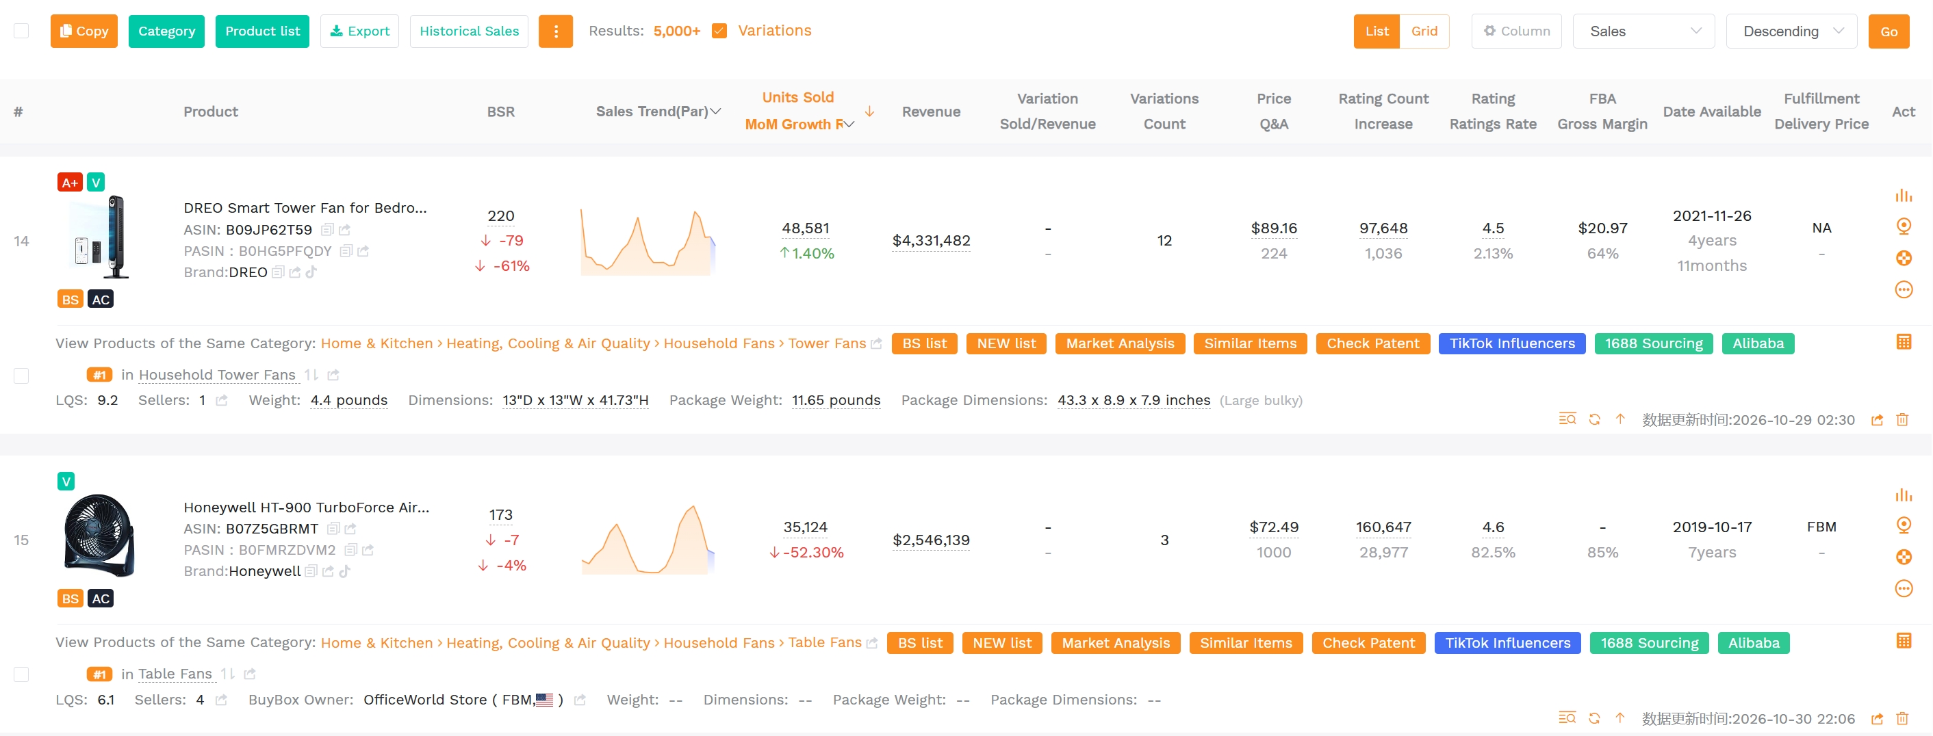Click the Export button
1933x736 pixels.
pyautogui.click(x=359, y=31)
